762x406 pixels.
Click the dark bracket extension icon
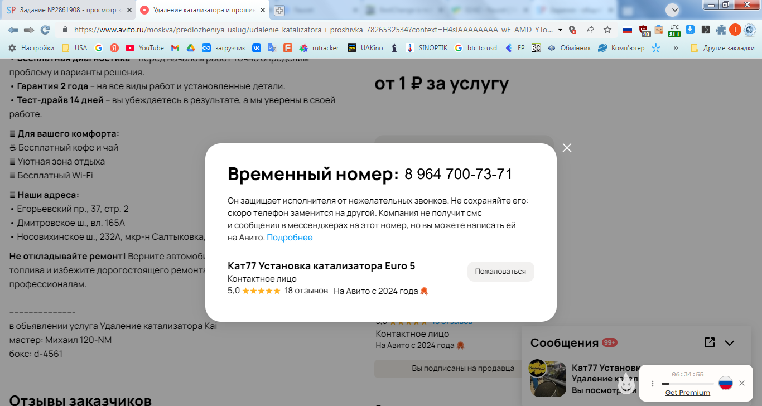[706, 30]
